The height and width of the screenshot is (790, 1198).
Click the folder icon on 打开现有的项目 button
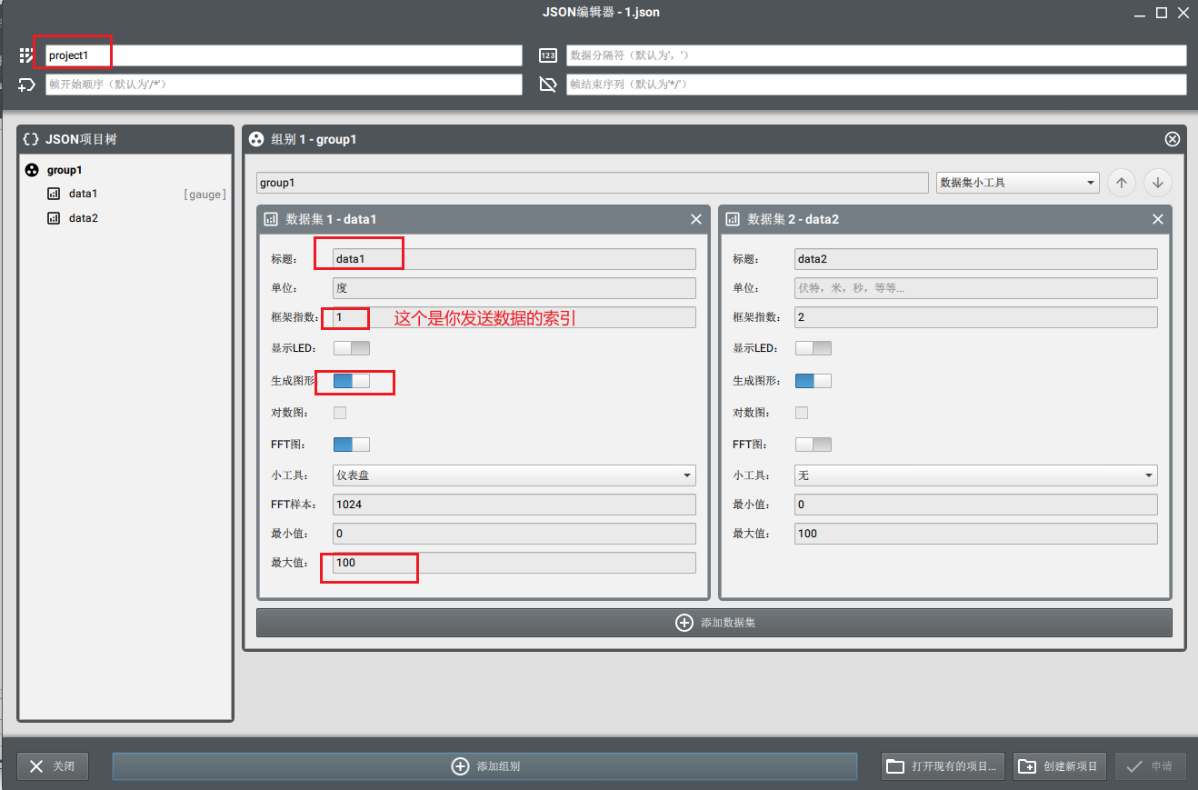click(895, 766)
